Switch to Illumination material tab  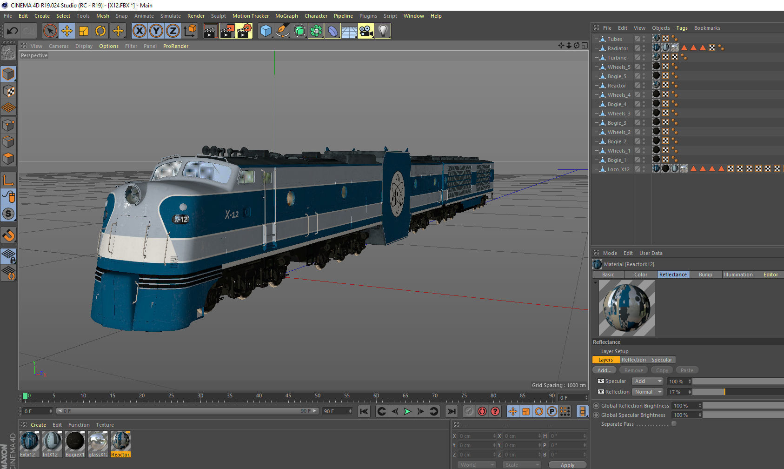click(738, 275)
